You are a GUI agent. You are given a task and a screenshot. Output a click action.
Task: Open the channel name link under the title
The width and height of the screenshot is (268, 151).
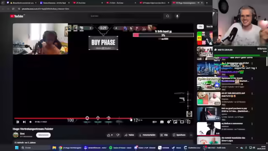(22, 133)
